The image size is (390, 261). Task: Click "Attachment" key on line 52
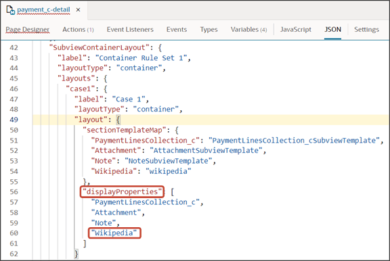(x=116, y=151)
